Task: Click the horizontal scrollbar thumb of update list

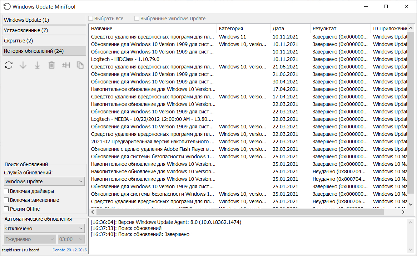Action: pyautogui.click(x=240, y=212)
